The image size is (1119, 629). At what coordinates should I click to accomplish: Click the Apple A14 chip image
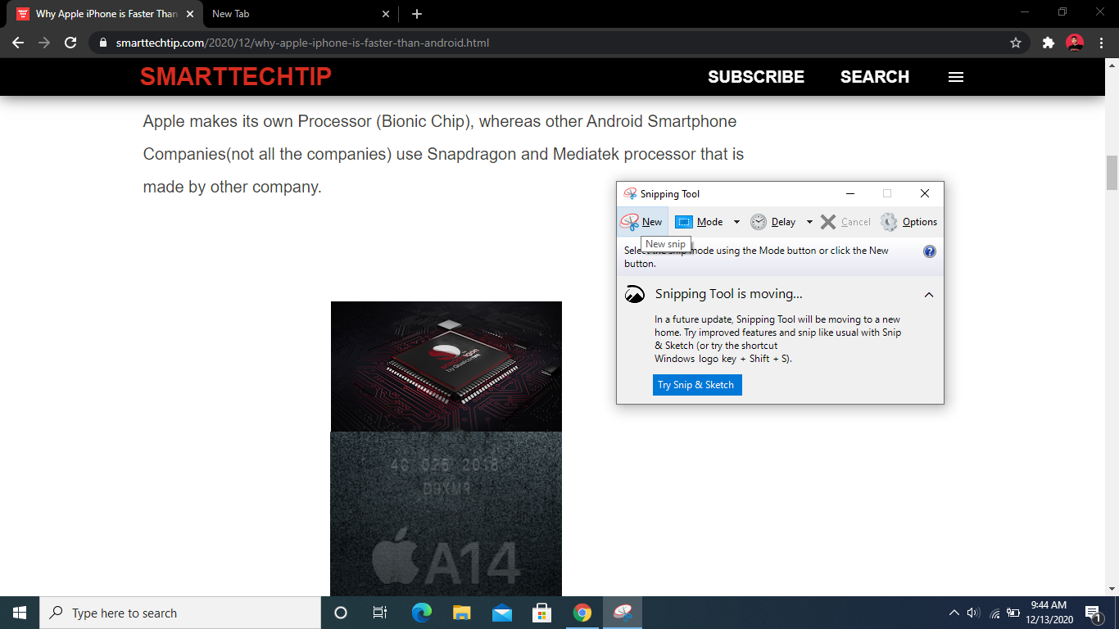[446, 514]
